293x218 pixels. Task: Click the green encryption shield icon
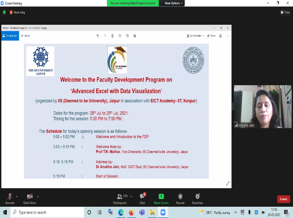5,12
